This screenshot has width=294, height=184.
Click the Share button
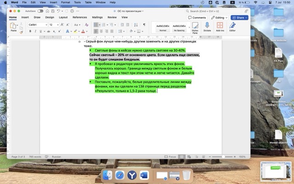pos(239,17)
